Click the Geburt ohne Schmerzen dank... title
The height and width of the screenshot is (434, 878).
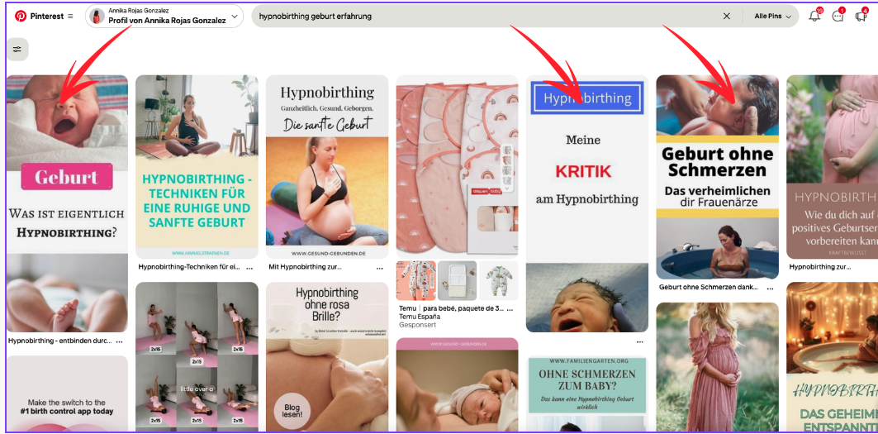point(709,288)
